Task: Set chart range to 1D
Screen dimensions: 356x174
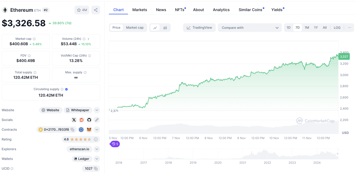Action: tap(289, 28)
